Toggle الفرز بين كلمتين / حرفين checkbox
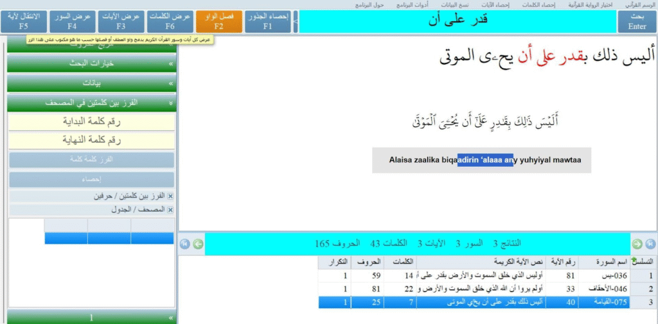The height and width of the screenshot is (324, 658). (170, 196)
